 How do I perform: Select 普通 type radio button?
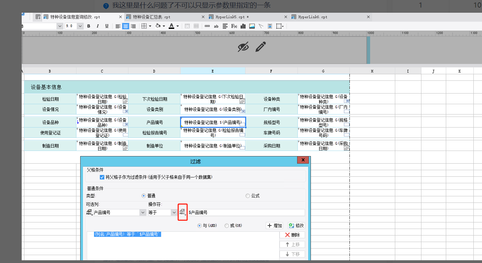[144, 196]
